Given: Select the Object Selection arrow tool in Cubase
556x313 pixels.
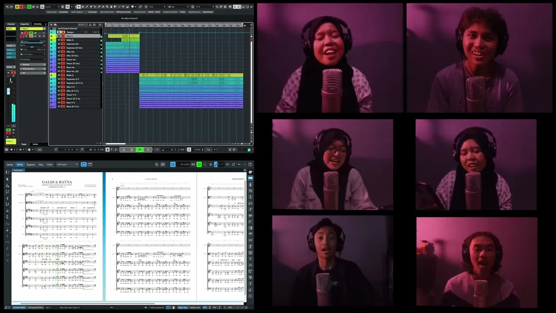Looking at the screenshot, I should click(78, 7).
